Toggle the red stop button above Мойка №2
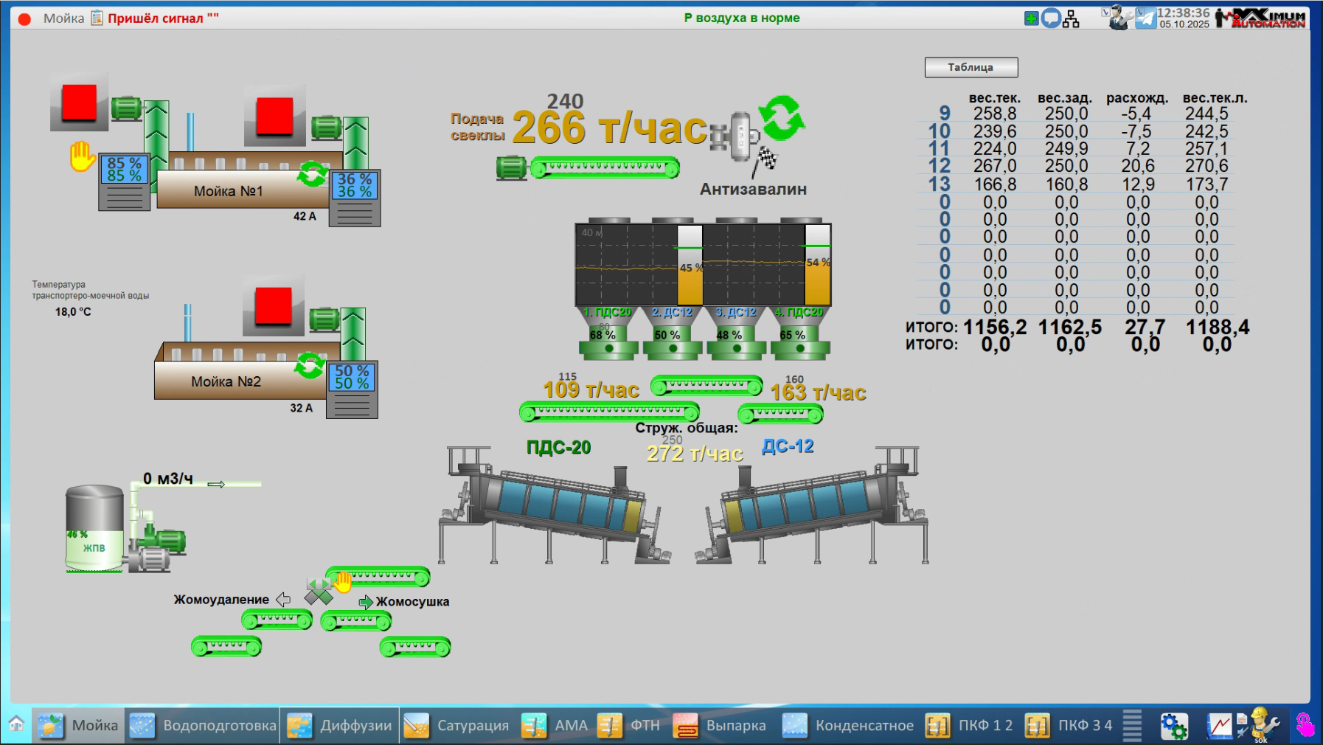1323x745 pixels. [274, 306]
